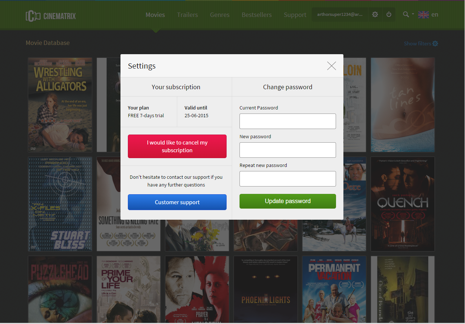This screenshot has height=324, width=465.
Task: Click the '25-06-2015' valid until date
Action: [196, 116]
